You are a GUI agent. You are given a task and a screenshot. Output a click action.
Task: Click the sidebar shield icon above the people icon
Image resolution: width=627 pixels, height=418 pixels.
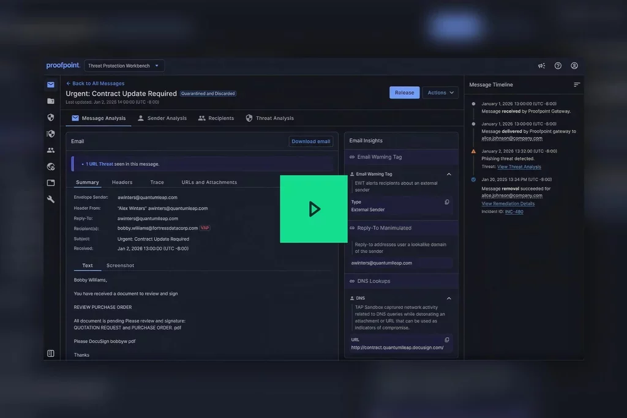pos(51,134)
